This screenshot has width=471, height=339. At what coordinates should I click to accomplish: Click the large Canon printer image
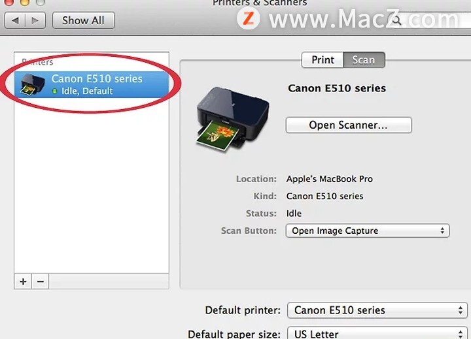(233, 119)
